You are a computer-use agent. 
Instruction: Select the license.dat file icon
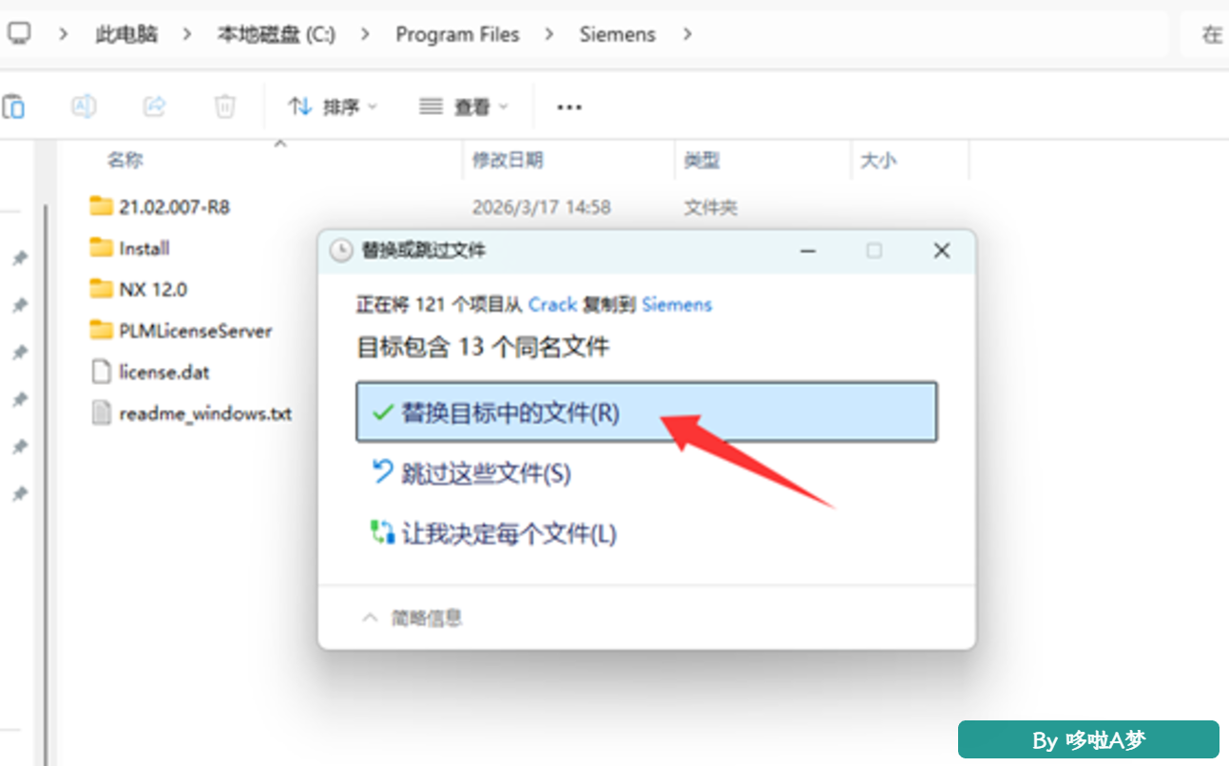tap(101, 372)
